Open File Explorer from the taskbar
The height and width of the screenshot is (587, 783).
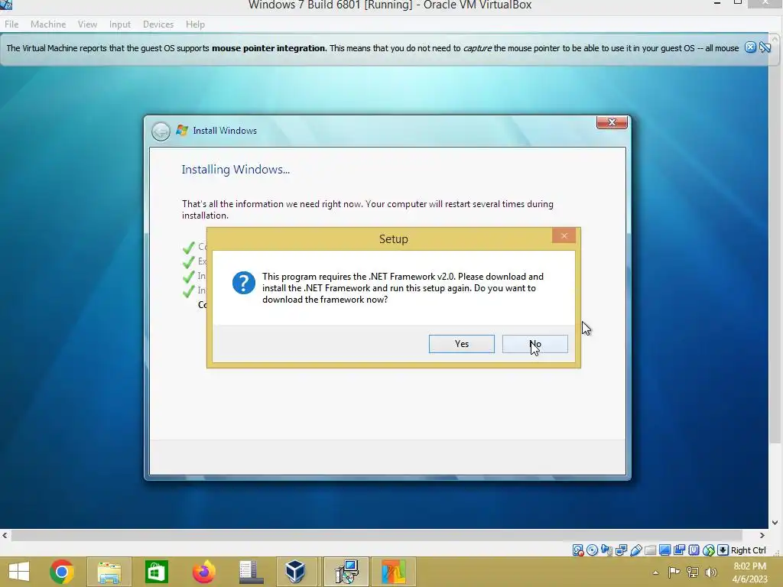point(109,572)
